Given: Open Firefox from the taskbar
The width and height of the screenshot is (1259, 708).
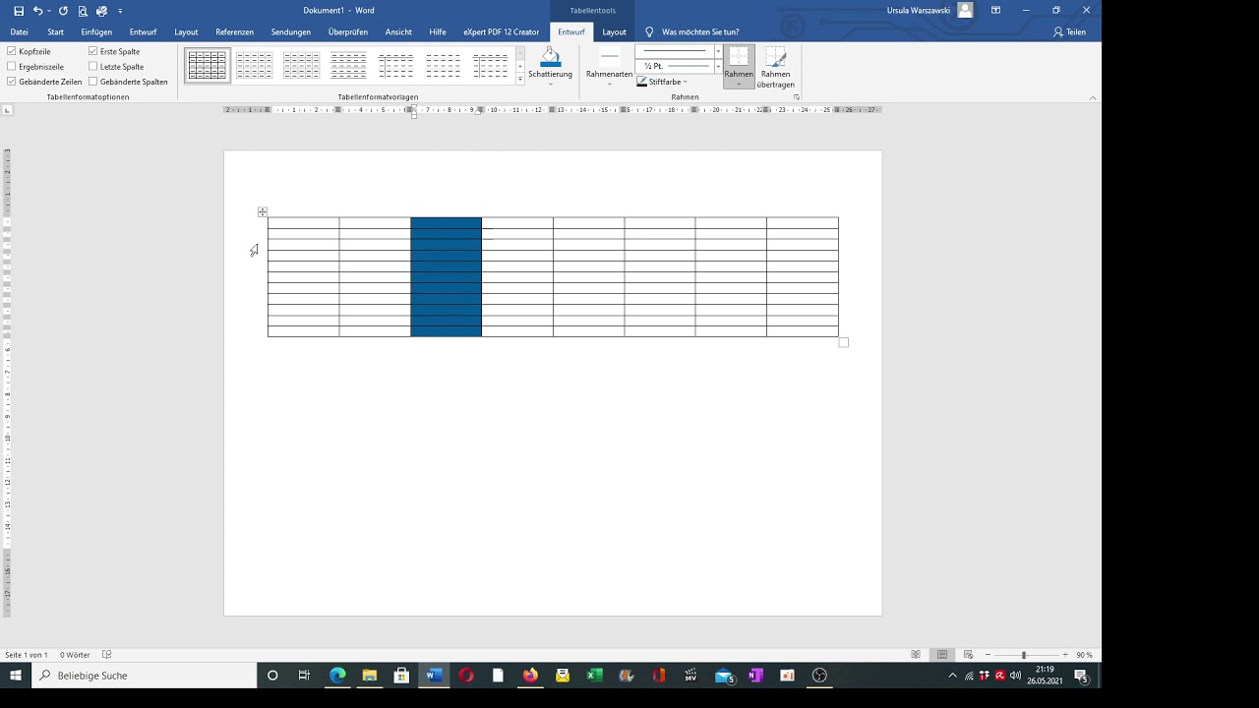Looking at the screenshot, I should point(530,676).
